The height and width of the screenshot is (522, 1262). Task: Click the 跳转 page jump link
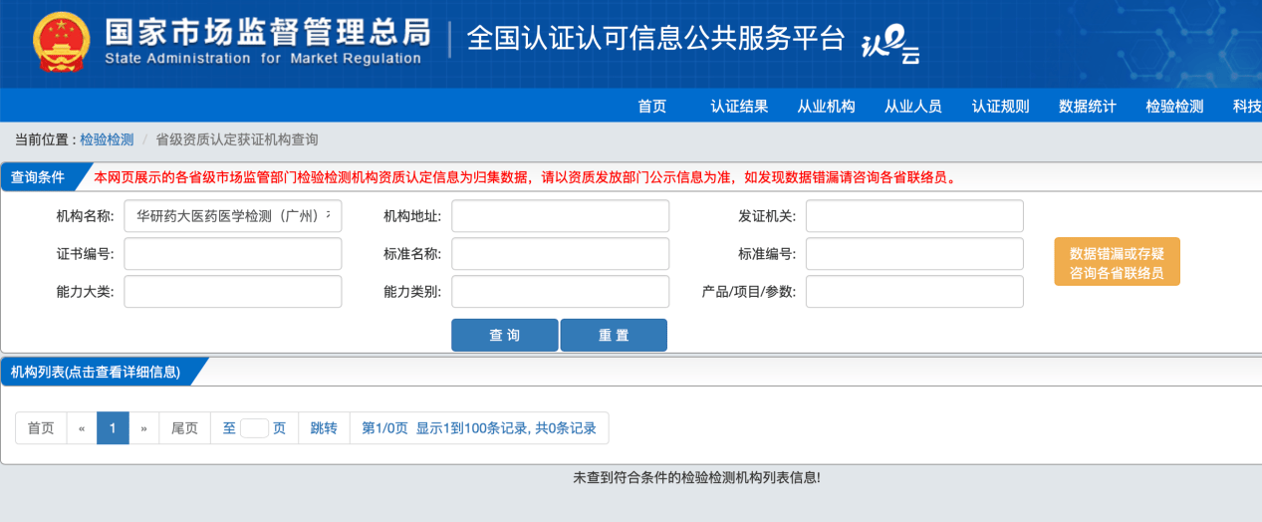(x=324, y=428)
